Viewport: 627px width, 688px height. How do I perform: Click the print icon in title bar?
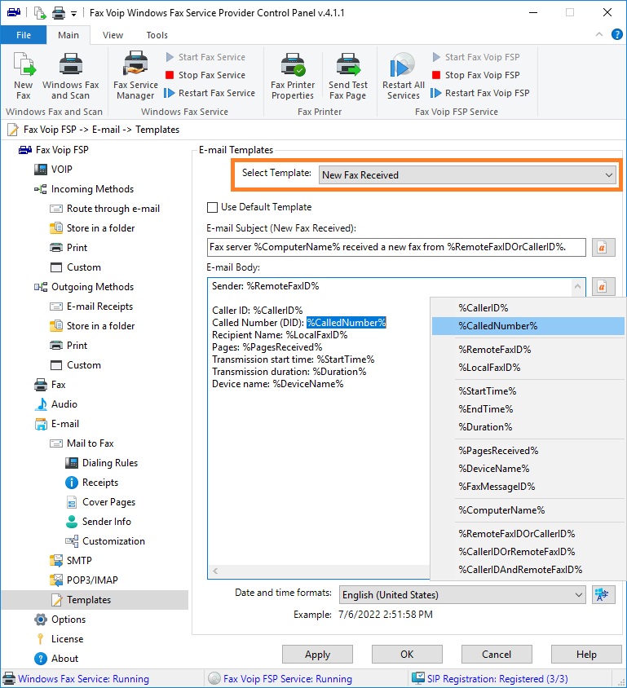59,13
